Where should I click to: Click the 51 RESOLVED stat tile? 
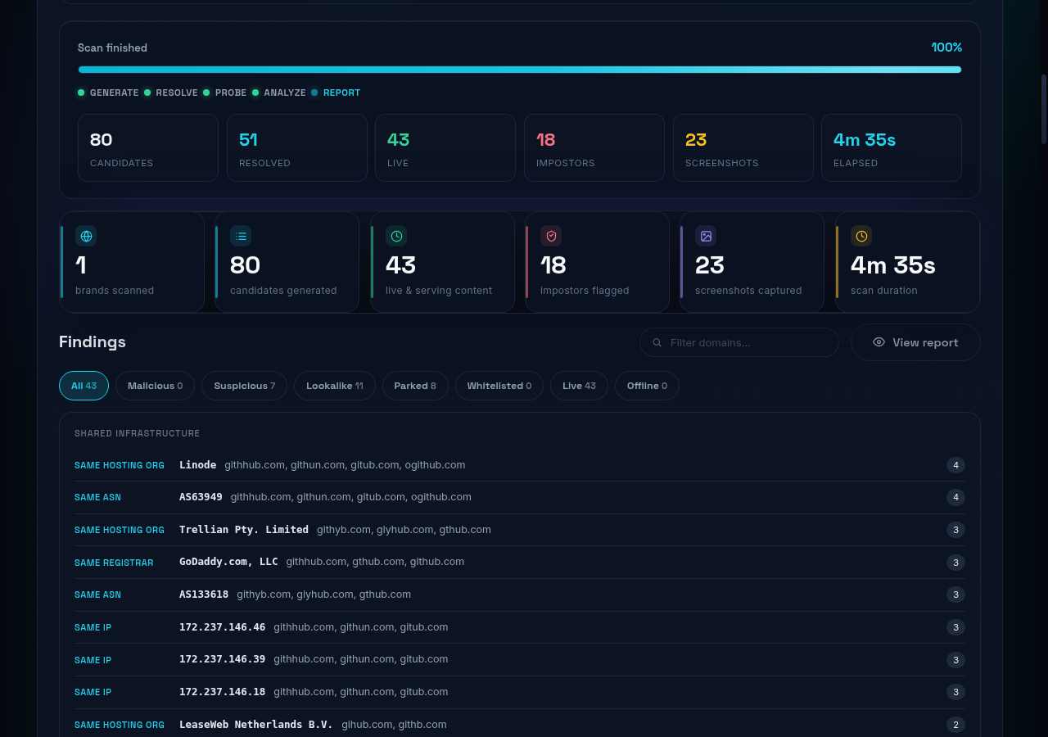click(x=297, y=147)
